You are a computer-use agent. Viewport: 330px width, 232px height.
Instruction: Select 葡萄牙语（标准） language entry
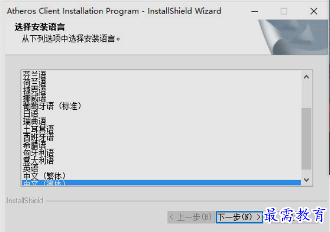coord(161,106)
